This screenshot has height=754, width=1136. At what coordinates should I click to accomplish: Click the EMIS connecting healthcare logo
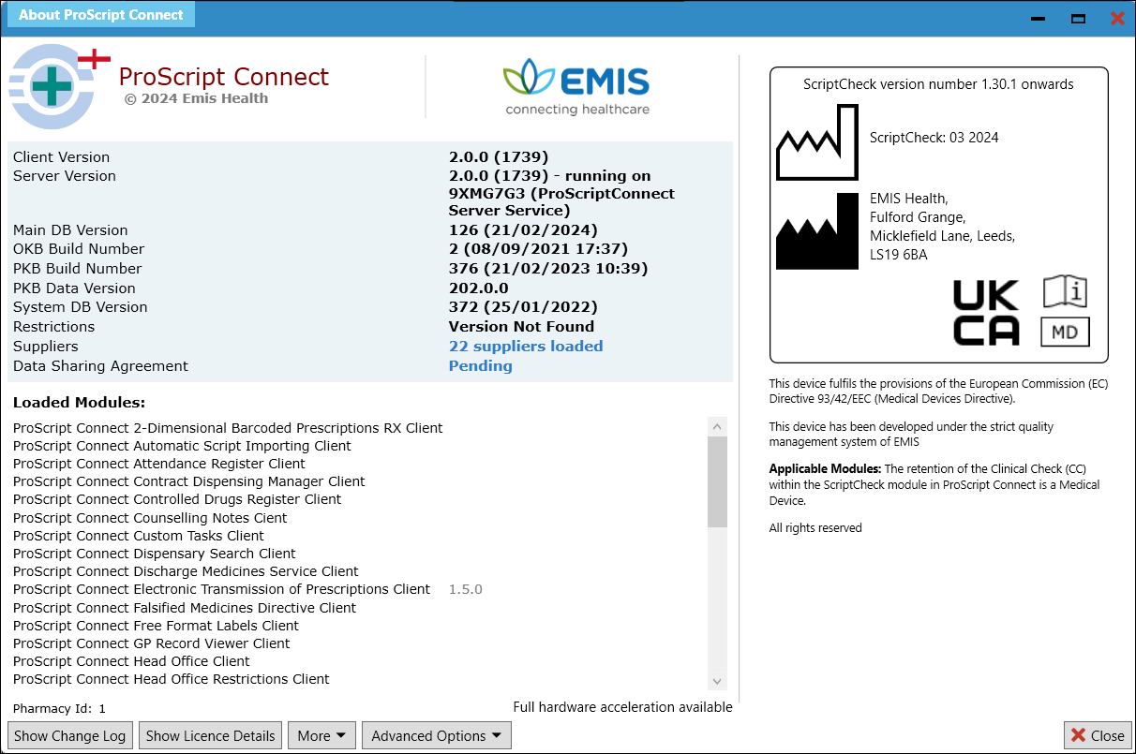[x=576, y=87]
